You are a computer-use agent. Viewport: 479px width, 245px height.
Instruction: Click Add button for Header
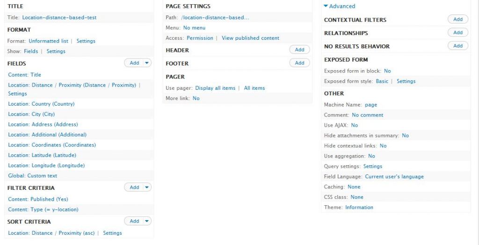299,50
